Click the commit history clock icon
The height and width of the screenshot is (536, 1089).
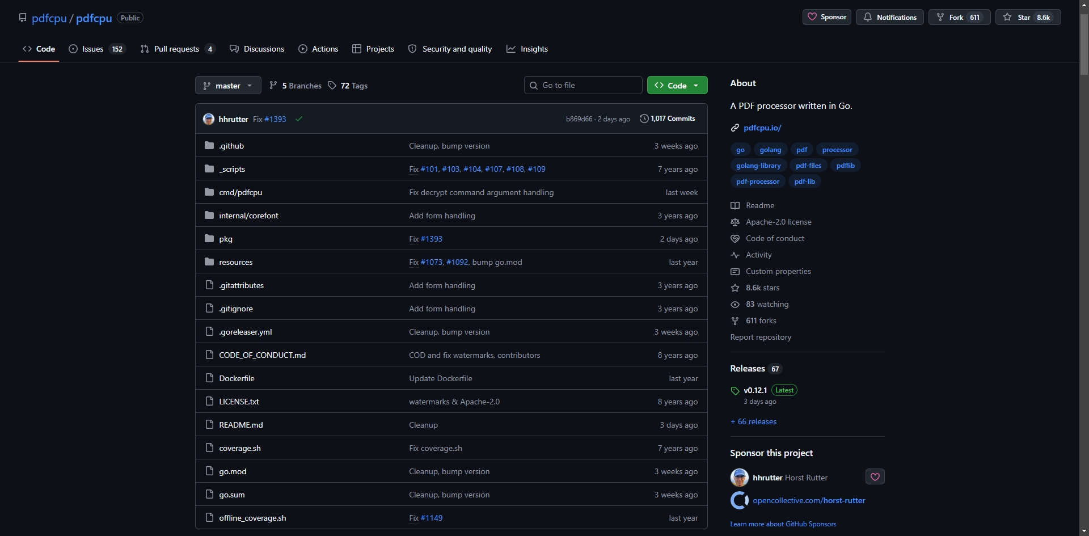coord(644,119)
